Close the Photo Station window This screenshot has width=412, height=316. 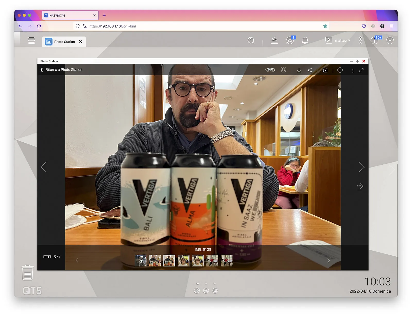(x=364, y=61)
